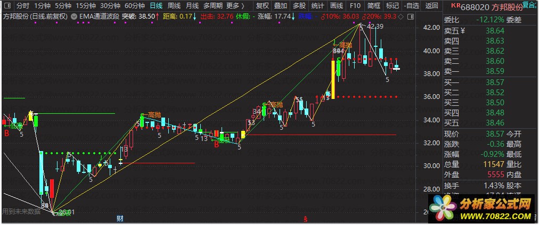Click 买四 price 38.48
Screen dimensions: 540x225
[495, 113]
